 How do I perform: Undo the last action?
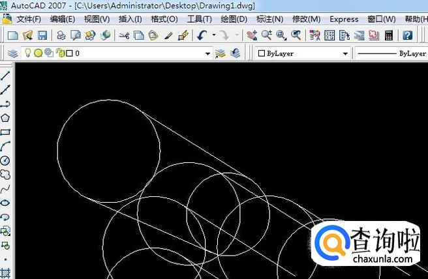point(202,35)
